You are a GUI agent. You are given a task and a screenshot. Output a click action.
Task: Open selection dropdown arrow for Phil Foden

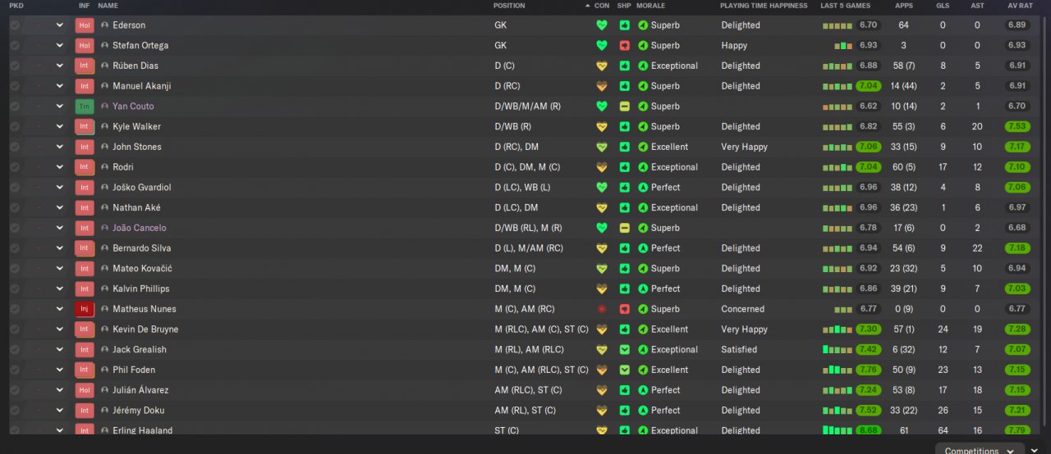(x=59, y=370)
